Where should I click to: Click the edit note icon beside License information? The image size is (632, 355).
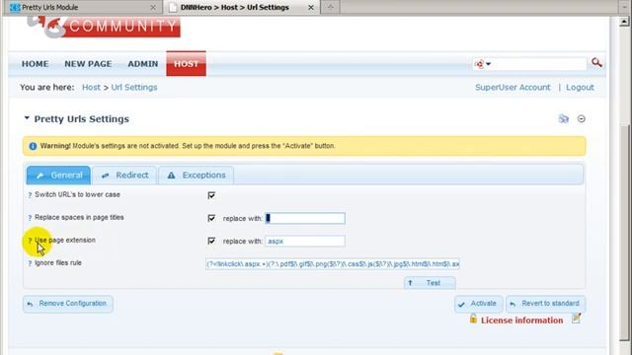[x=577, y=319]
